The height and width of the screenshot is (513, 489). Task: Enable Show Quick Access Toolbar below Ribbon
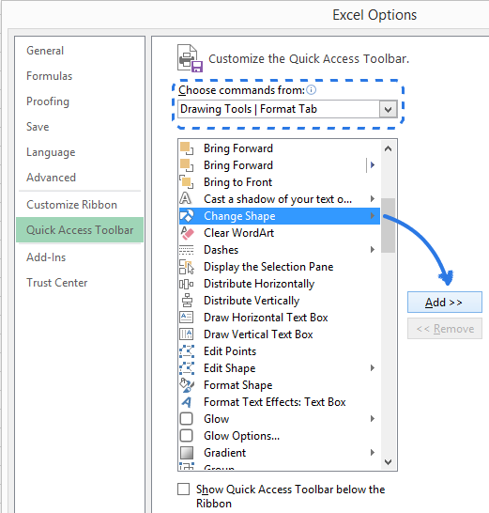tap(183, 490)
